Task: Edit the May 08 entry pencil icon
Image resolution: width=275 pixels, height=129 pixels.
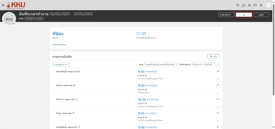Action: [x=218, y=71]
